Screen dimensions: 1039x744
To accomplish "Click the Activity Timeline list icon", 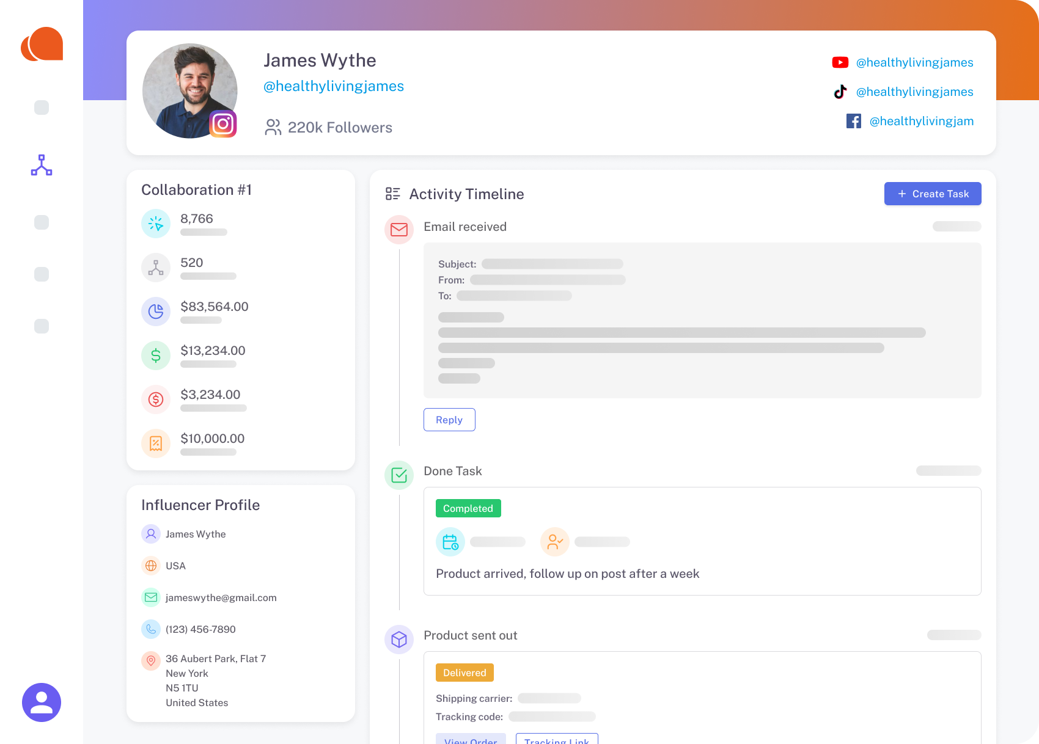I will tap(393, 194).
